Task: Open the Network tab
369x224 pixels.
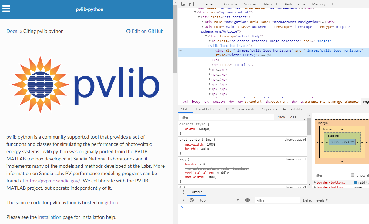Action: click(x=271, y=4)
